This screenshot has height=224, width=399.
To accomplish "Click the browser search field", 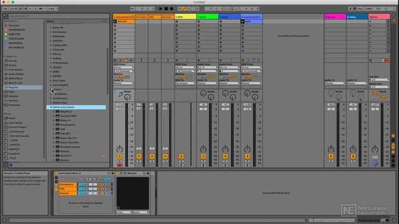I will pyautogui.click(x=59, y=16).
